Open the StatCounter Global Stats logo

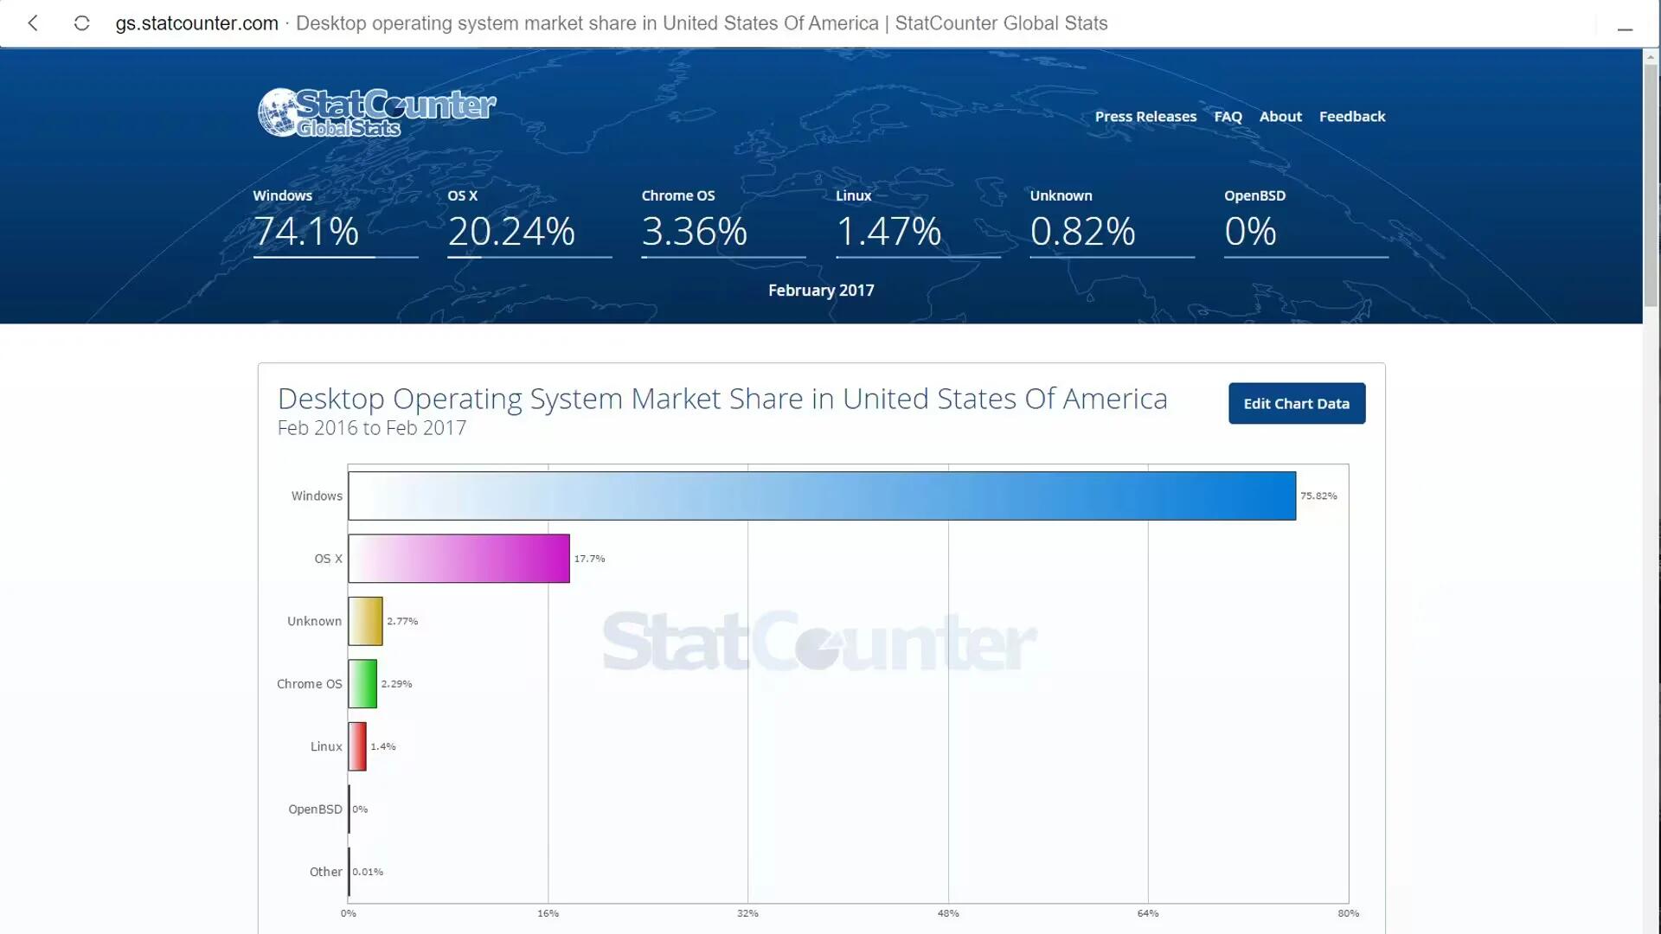pyautogui.click(x=376, y=112)
